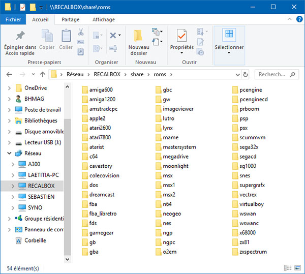
Task: Expand the Poste de travail node
Action: tap(9, 110)
